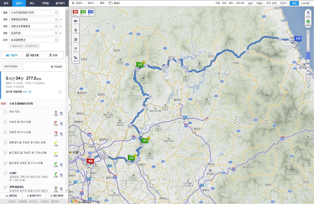Remove the 양평만남의광장 waypoint with the X
Image resolution: width=314 pixels, height=204 pixels.
(60, 19)
